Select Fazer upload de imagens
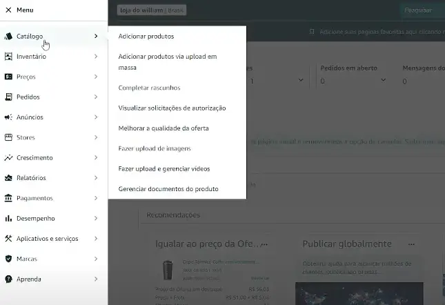 pyautogui.click(x=155, y=148)
